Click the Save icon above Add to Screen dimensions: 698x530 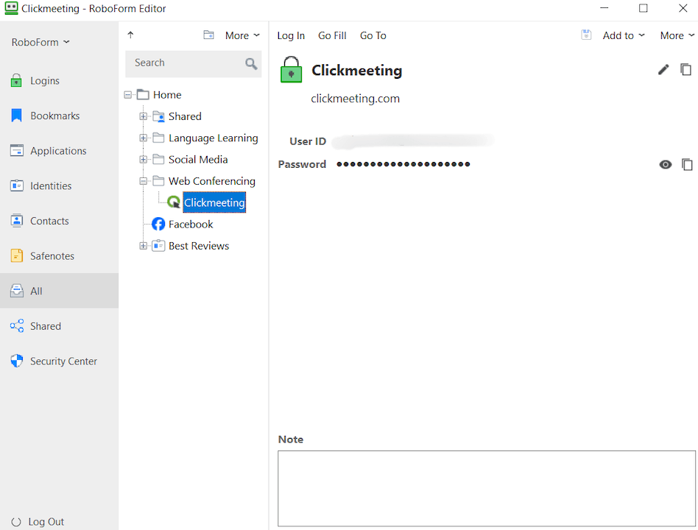[586, 35]
